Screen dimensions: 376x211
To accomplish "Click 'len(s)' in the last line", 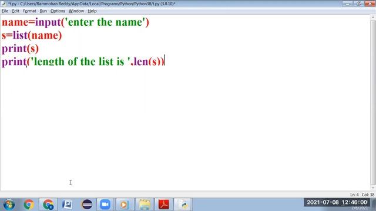I will click(x=147, y=62).
